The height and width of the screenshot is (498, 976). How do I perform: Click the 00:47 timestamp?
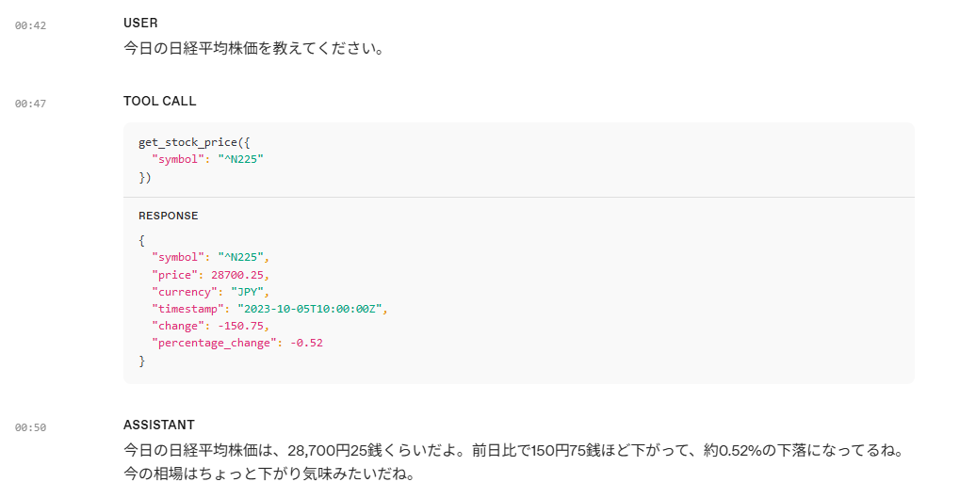30,104
